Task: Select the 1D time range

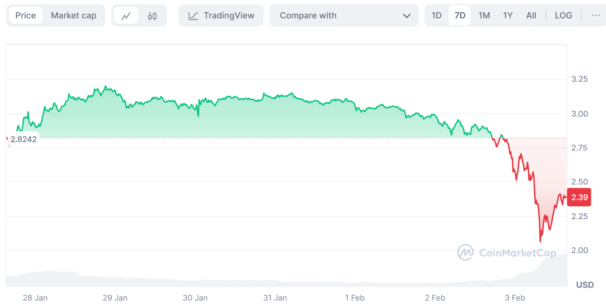Action: pos(436,16)
